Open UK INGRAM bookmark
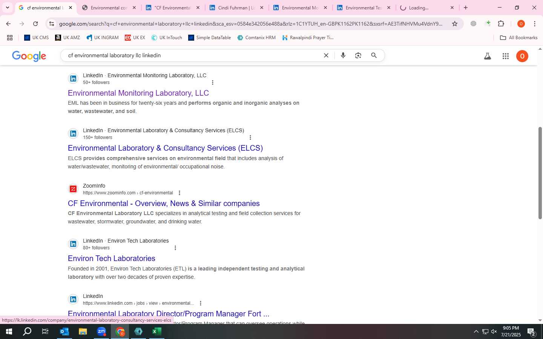Screen dimensions: 543x339 [x=102, y=38]
